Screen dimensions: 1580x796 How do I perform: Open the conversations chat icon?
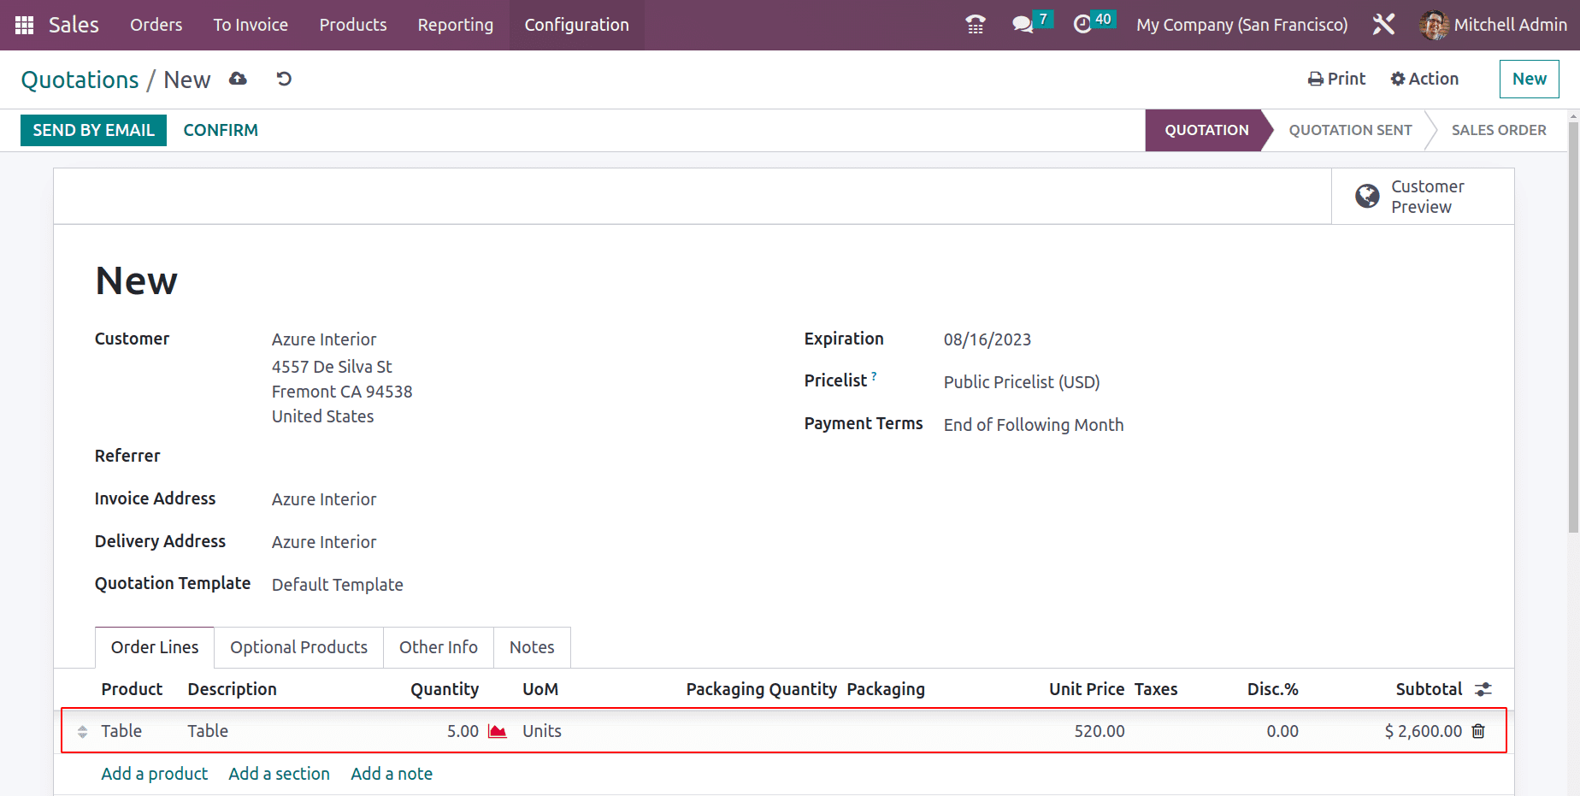1023,25
